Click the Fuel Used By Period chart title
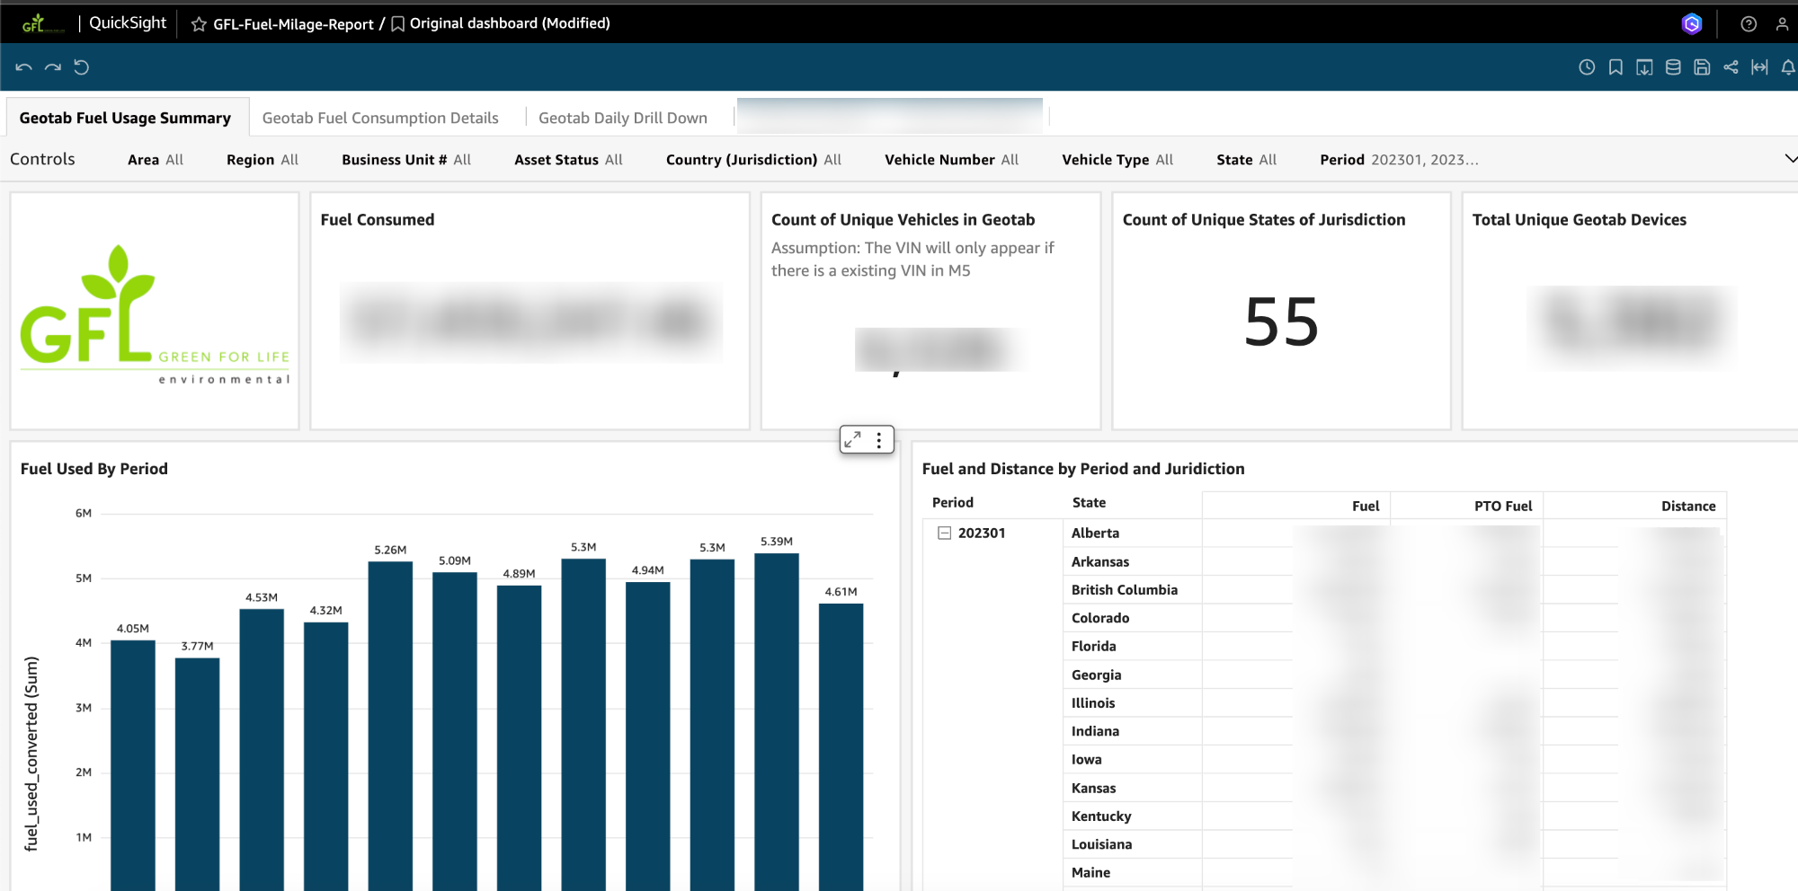This screenshot has width=1798, height=891. click(94, 469)
